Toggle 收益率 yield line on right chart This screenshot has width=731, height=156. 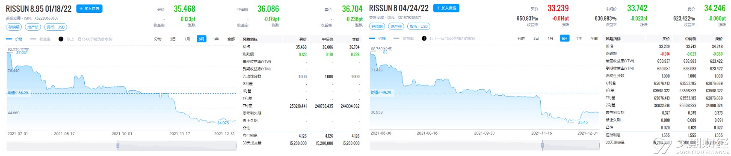coord(404,38)
